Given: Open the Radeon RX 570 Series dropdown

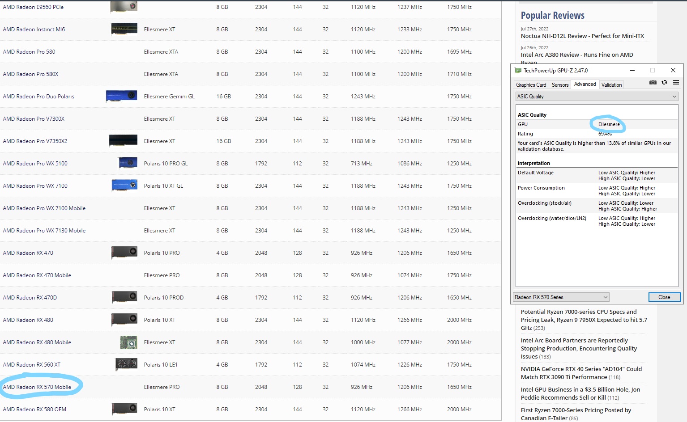Looking at the screenshot, I should [x=561, y=297].
